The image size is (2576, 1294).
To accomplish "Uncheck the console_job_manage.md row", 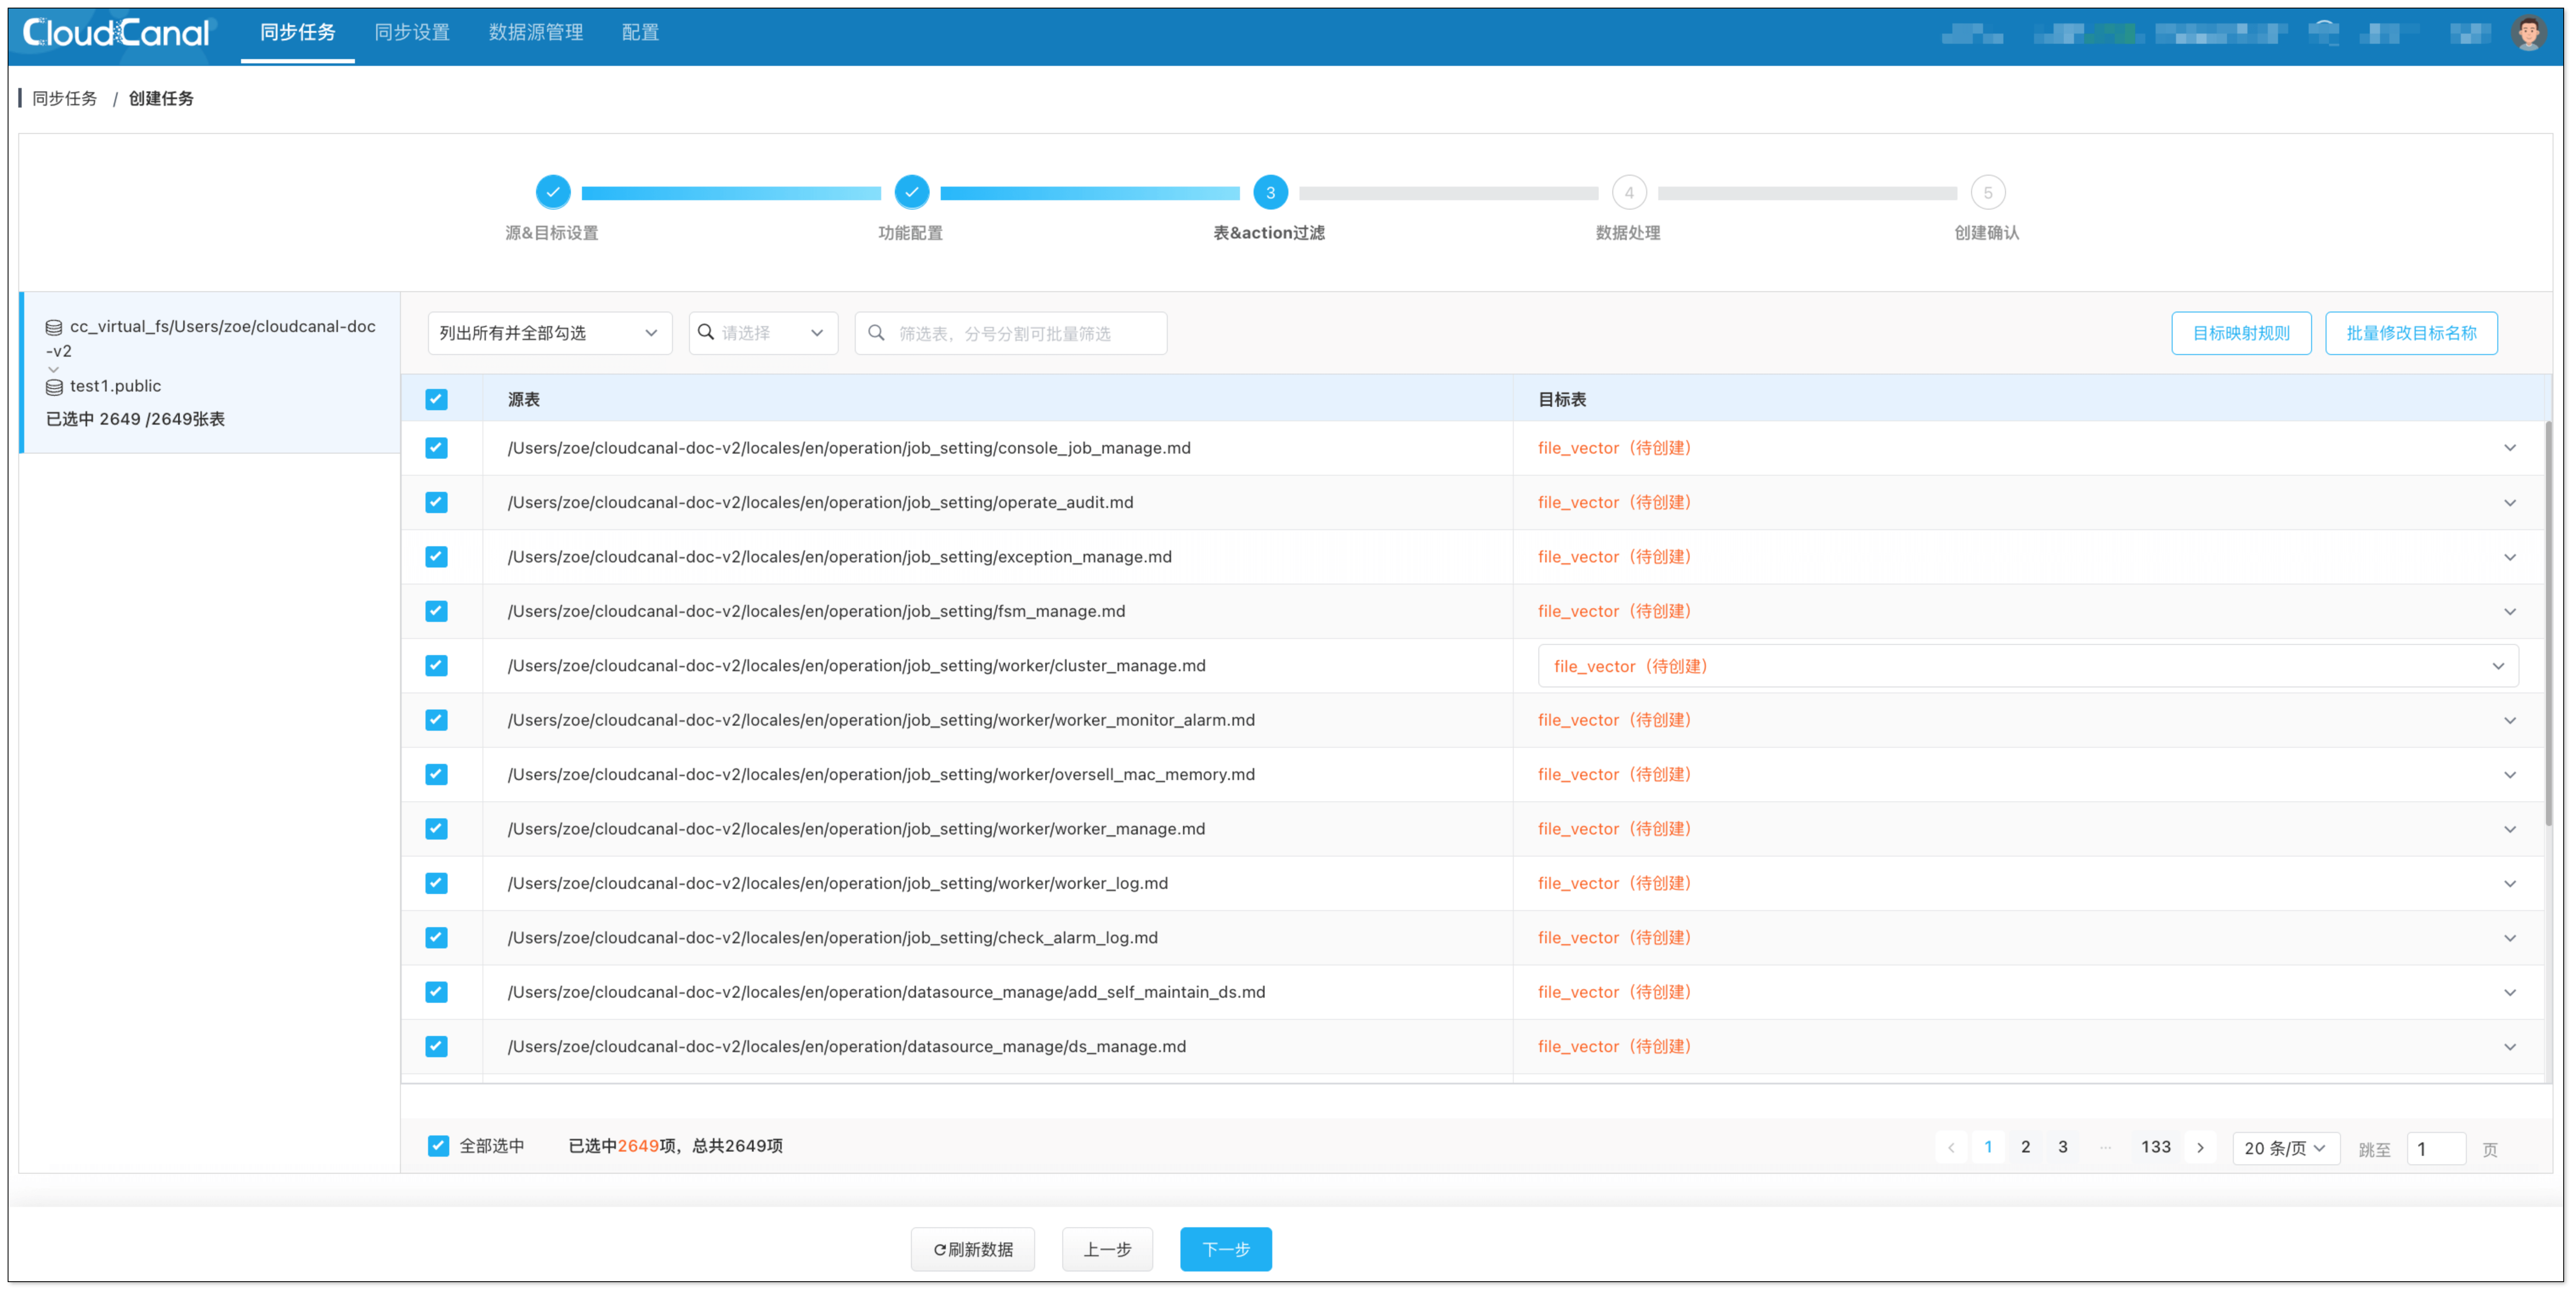I will click(x=436, y=448).
